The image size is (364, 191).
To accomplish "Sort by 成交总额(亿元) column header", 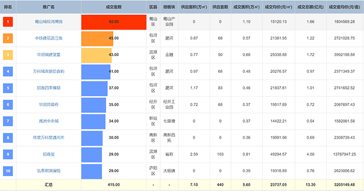I will pos(310,7).
